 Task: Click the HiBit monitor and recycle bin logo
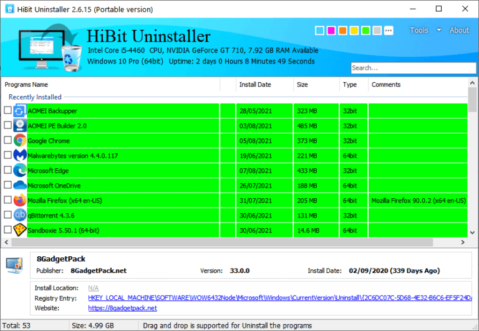[x=51, y=47]
